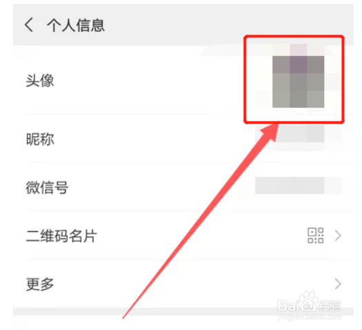Viewport: 362px width, 330px height.
Task: Click the jingyan.baidu.com watermark text
Action: point(309,317)
